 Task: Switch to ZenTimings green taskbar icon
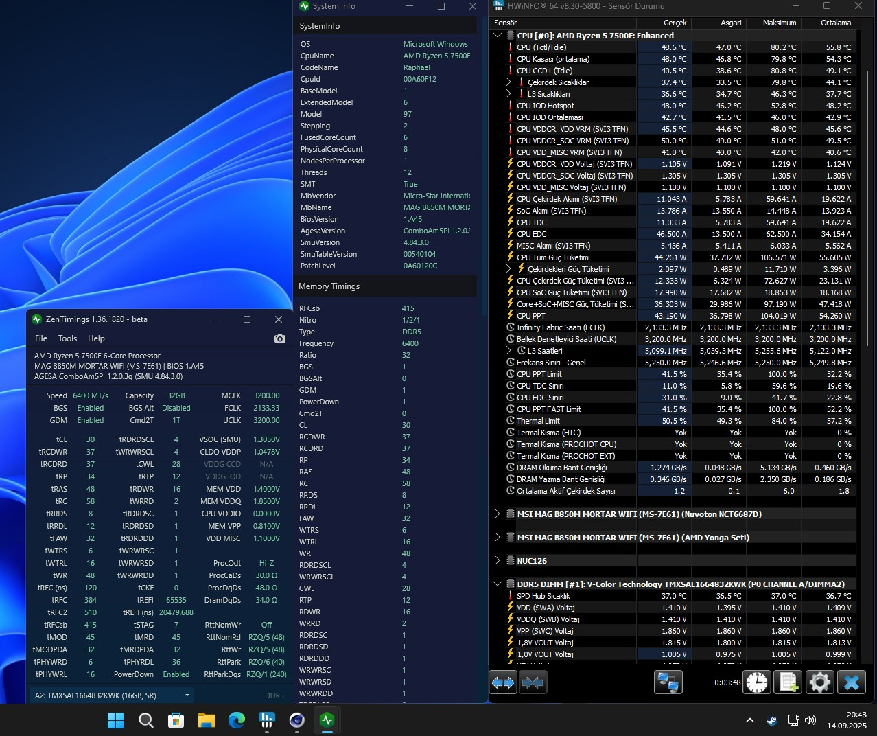point(327,720)
